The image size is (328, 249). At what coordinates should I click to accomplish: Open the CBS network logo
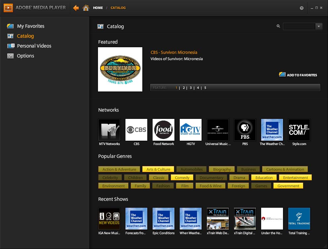pyautogui.click(x=136, y=129)
